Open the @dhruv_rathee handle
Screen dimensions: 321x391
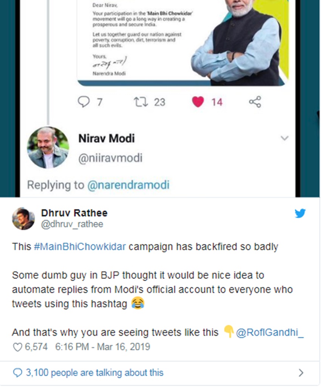72,224
